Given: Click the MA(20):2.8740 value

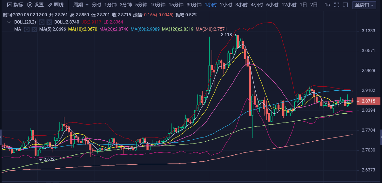Looking at the screenshot, I should coord(114,29).
